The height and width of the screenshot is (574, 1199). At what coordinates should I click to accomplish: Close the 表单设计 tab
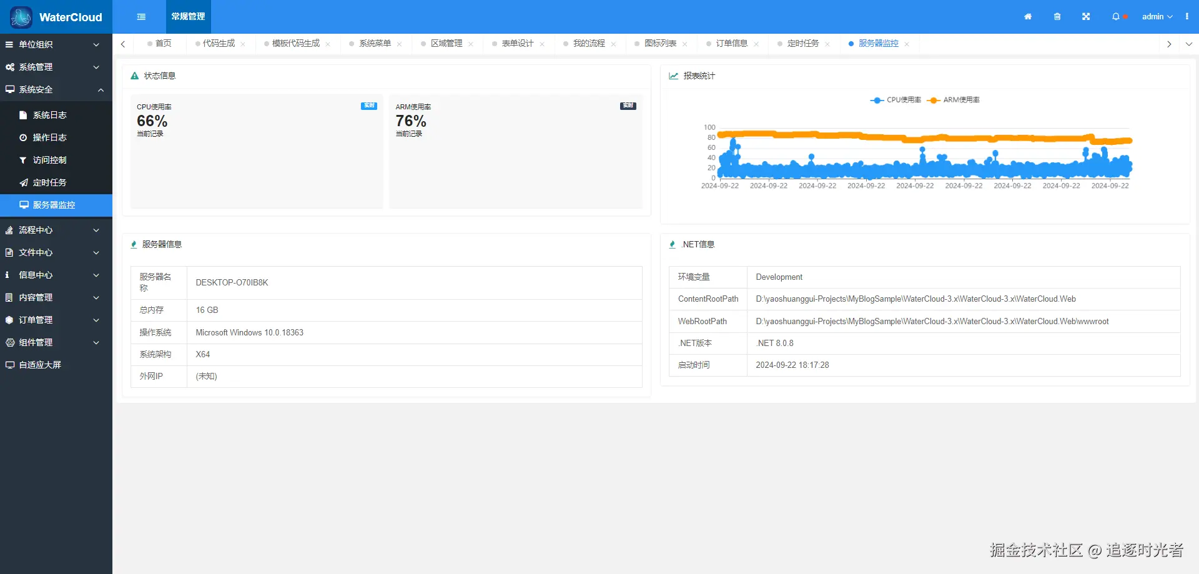pos(542,44)
